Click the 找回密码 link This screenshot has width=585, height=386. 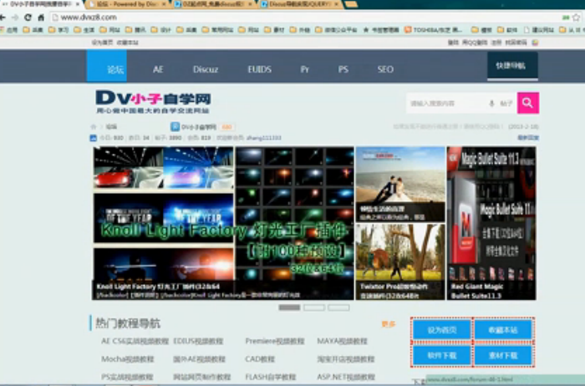coord(516,43)
